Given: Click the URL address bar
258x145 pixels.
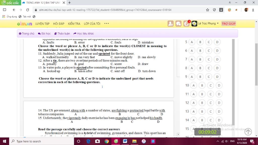Looking at the screenshot, I should [118, 10].
